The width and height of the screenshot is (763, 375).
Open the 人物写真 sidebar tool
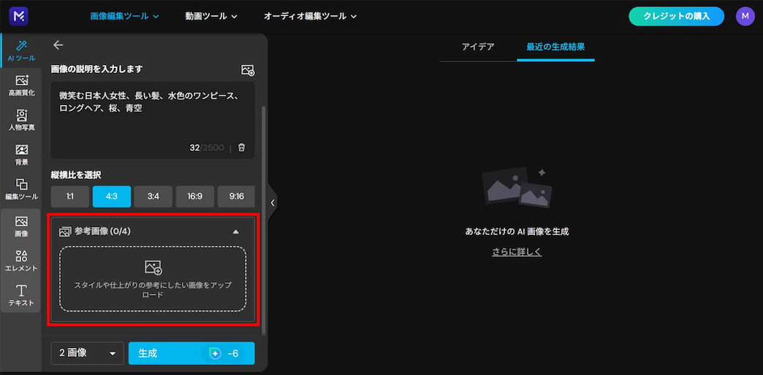[x=21, y=121]
